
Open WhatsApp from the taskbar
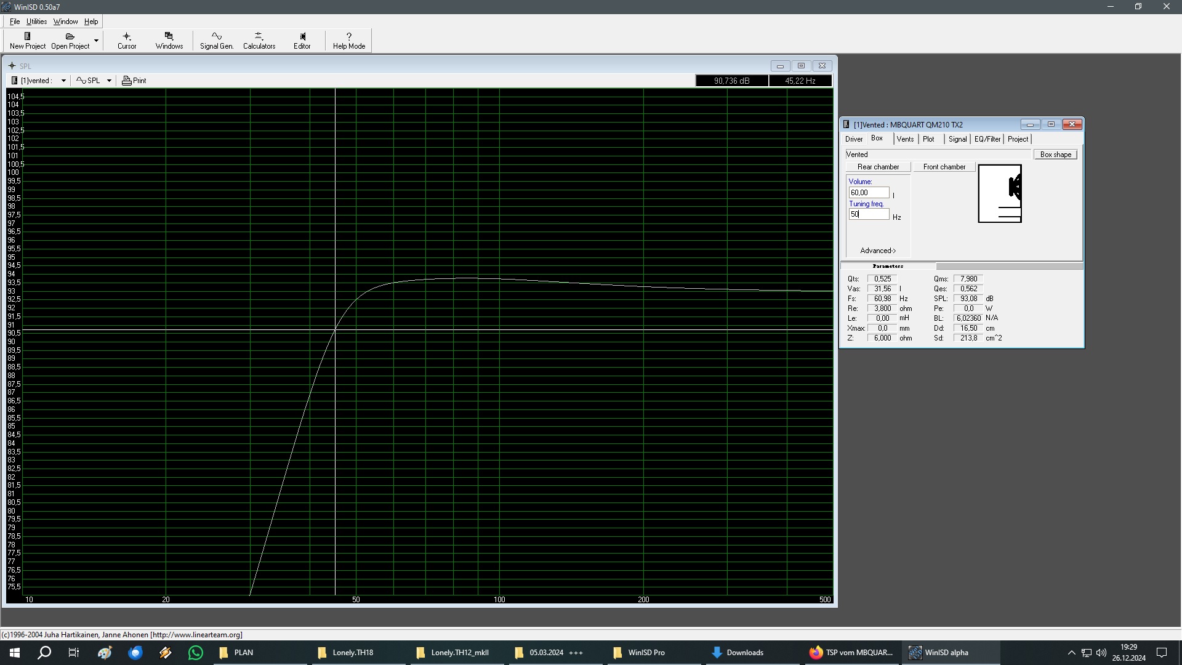[x=196, y=653]
